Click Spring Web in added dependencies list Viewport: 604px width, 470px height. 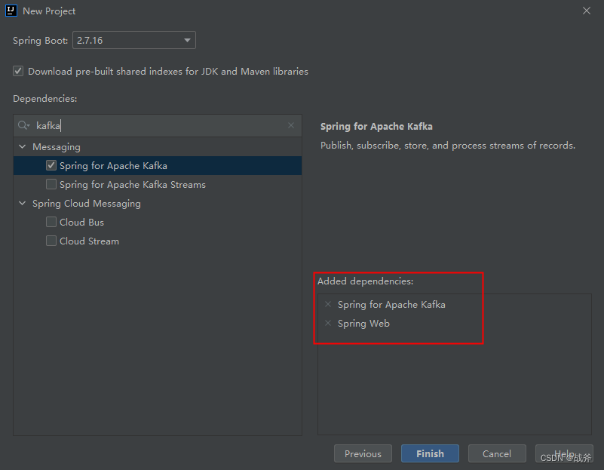coord(363,323)
